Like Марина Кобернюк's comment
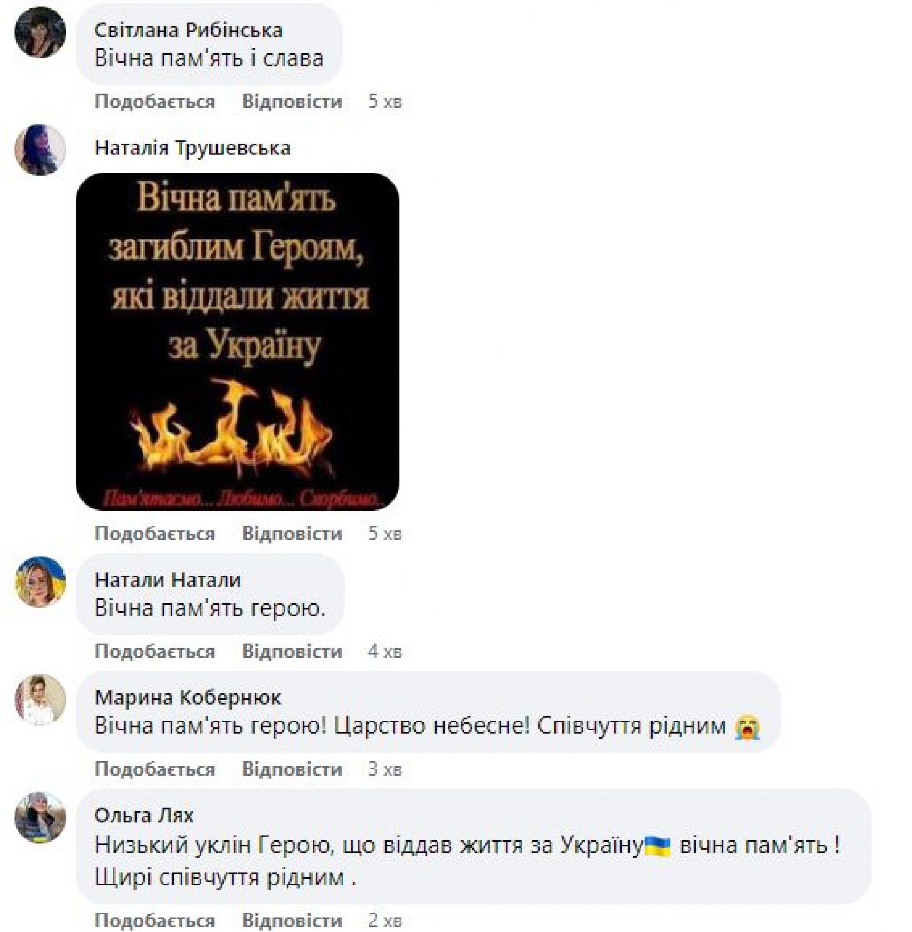912x932 pixels. click(x=155, y=769)
